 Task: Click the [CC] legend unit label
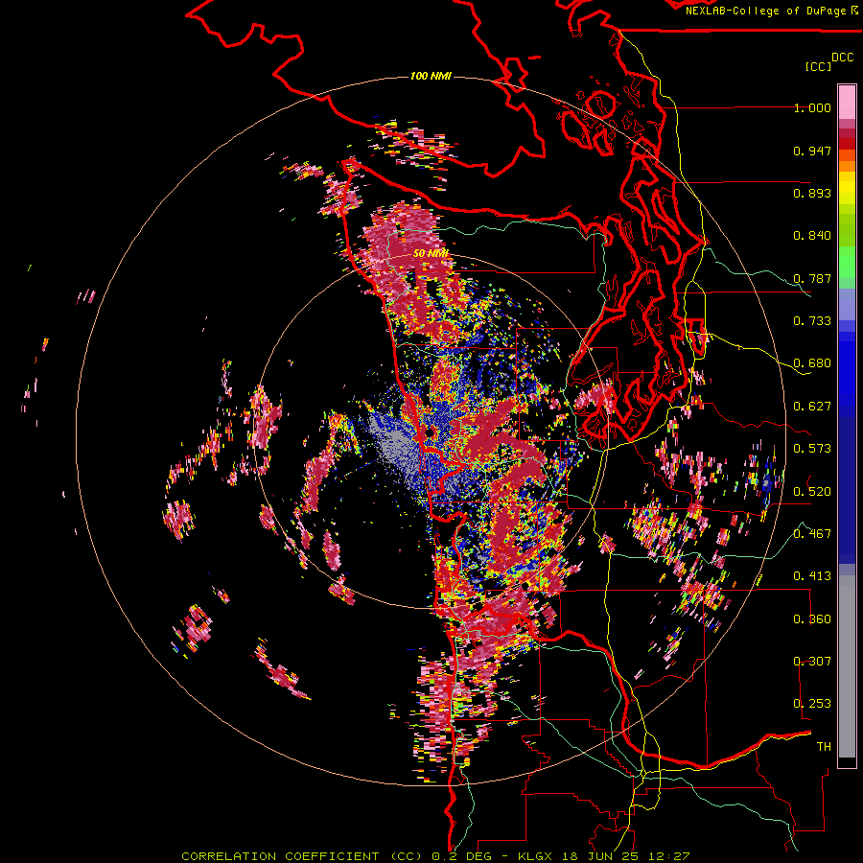click(818, 66)
